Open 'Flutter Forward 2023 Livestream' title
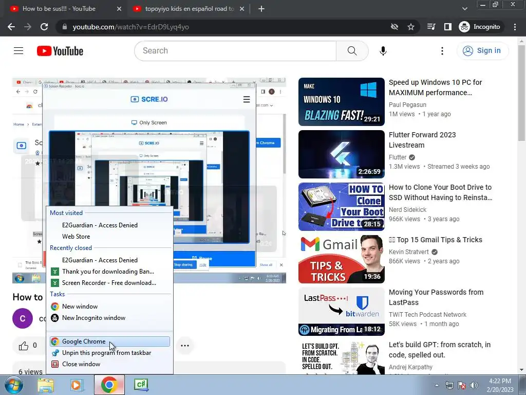The image size is (526, 395). pyautogui.click(x=422, y=140)
